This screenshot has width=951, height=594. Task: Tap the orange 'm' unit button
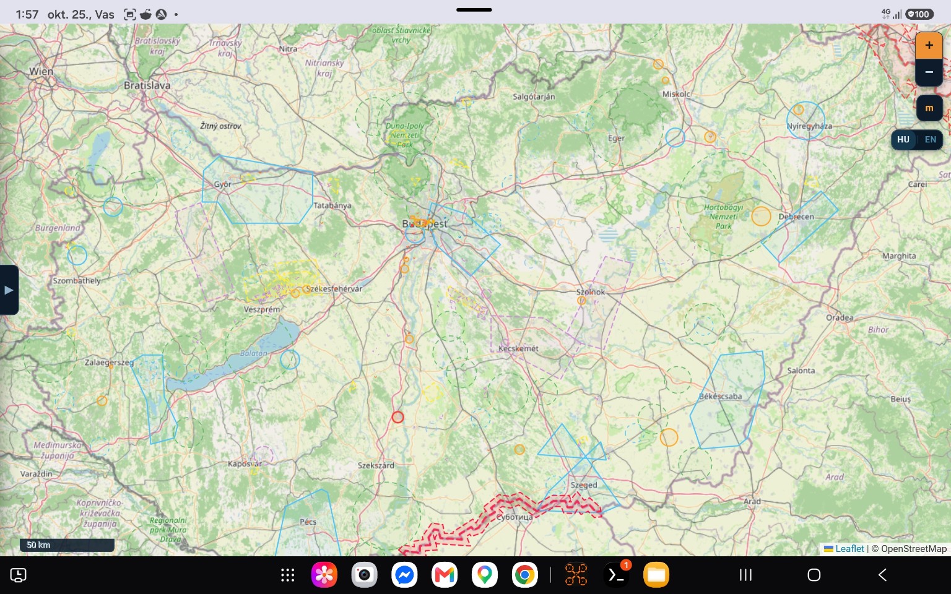[x=929, y=108]
